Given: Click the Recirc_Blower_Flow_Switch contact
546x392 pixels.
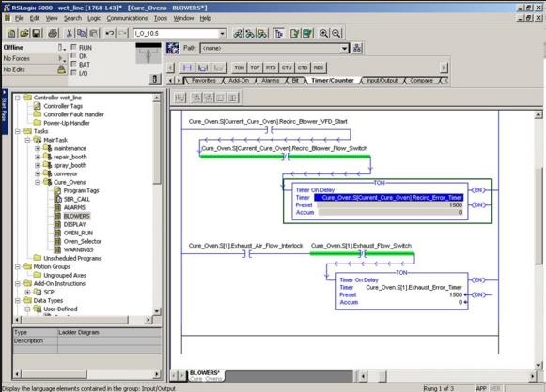Looking at the screenshot, I should tap(285, 157).
